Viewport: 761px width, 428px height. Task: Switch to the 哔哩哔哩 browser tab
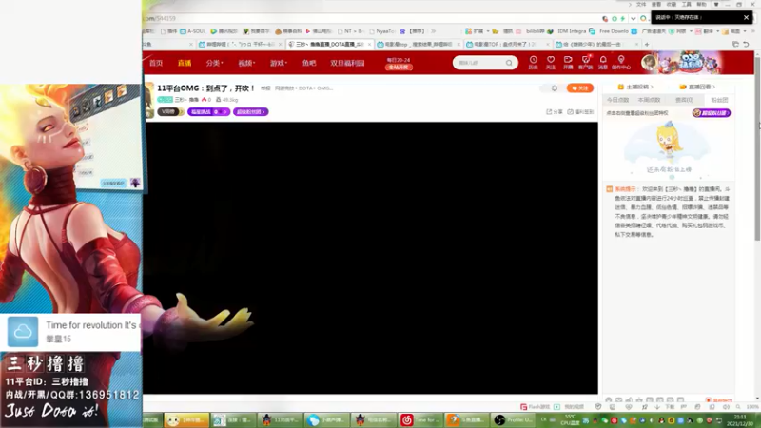pyautogui.click(x=241, y=44)
